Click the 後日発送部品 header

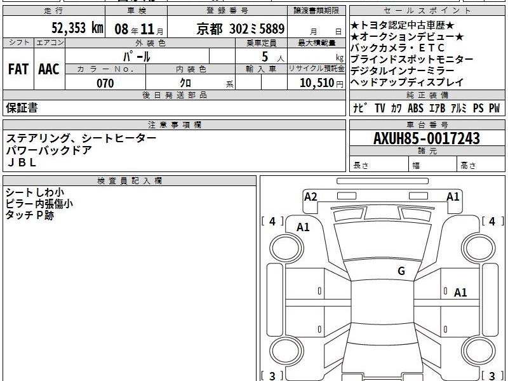174,95
